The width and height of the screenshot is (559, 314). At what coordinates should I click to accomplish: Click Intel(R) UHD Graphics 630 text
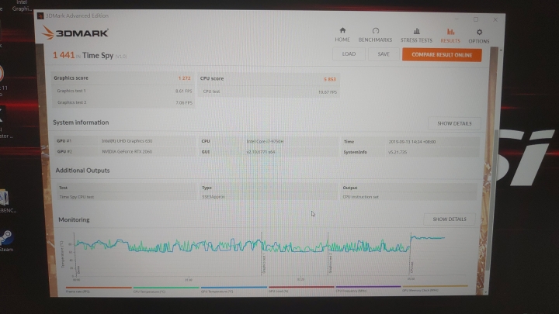coord(127,141)
